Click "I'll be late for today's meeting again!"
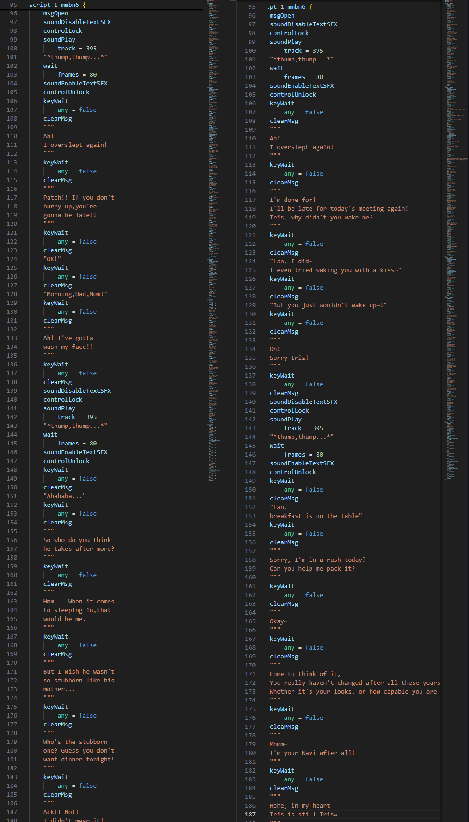469x822 pixels. (x=339, y=209)
